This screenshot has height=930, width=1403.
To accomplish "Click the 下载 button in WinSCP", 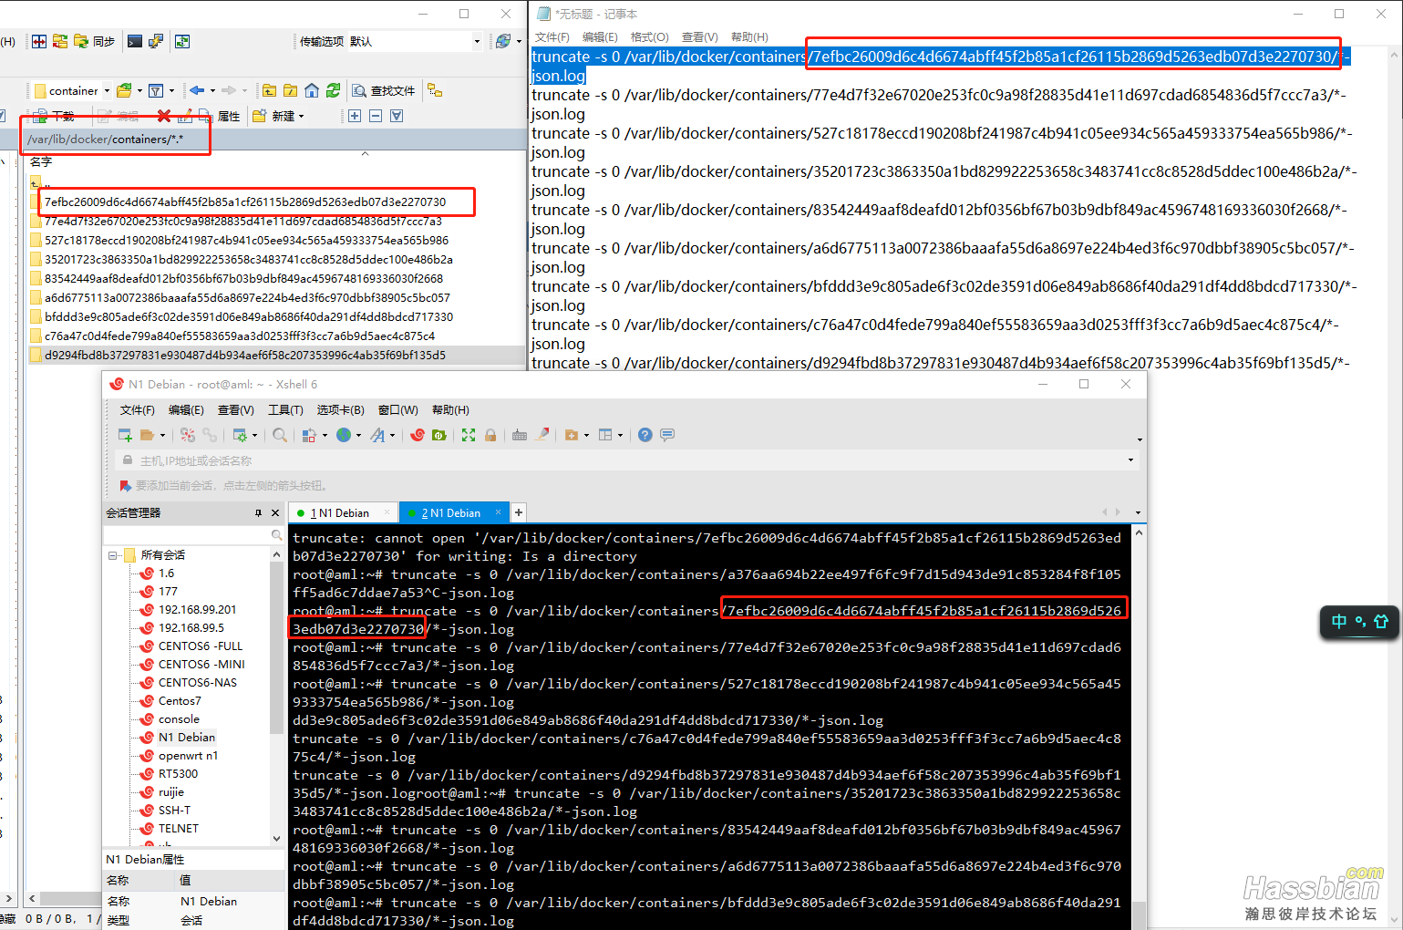I will 55,116.
